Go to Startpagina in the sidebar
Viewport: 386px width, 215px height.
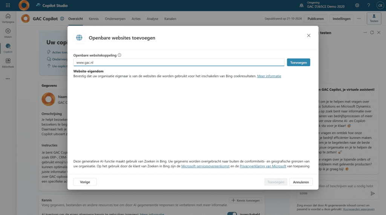coord(8,18)
